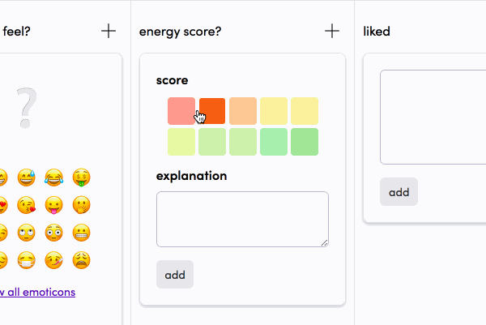Pick the tears of joy emoji

pyautogui.click(x=54, y=177)
